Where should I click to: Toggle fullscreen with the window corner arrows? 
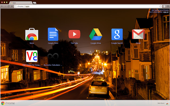(x=168, y=2)
